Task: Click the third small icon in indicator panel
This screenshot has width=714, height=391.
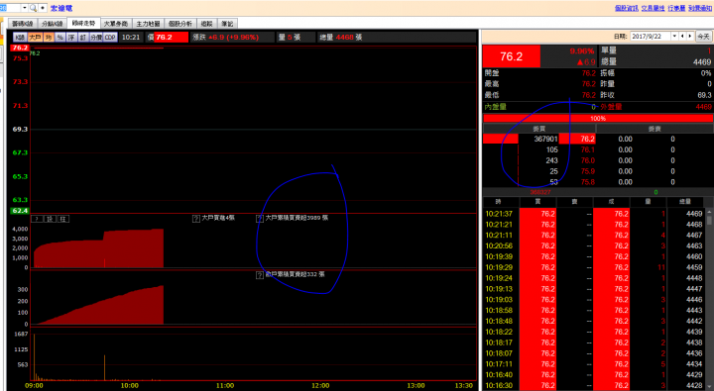Action: [62, 219]
